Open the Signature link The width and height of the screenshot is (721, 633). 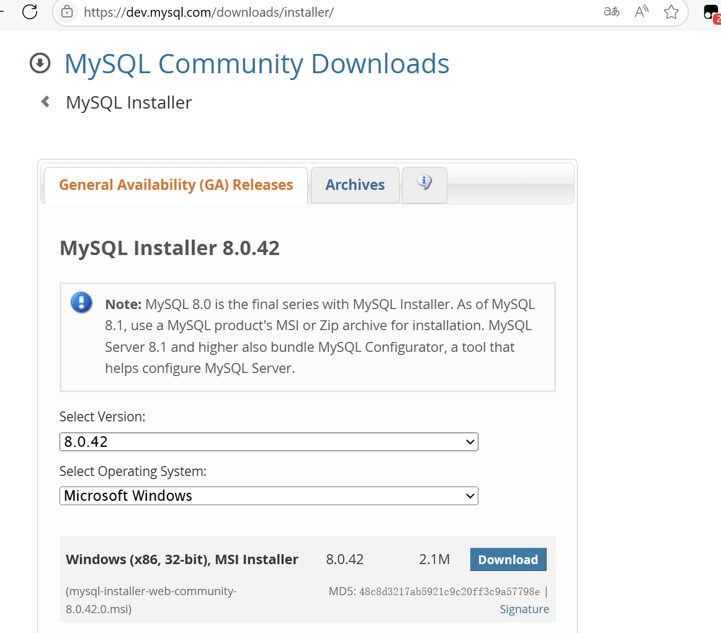pyautogui.click(x=524, y=609)
